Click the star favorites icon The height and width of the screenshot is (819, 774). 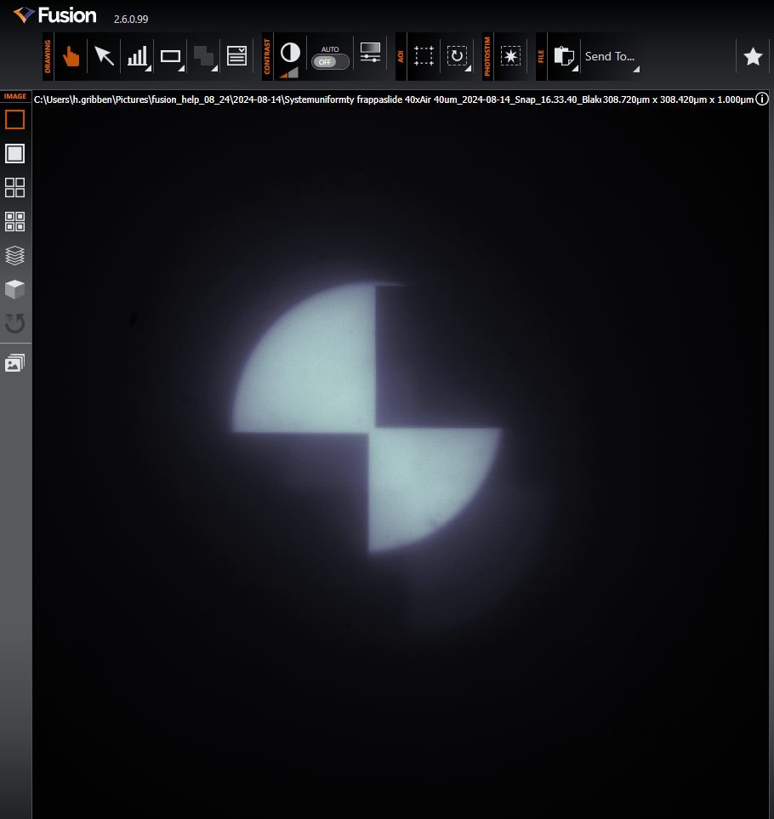pos(753,56)
